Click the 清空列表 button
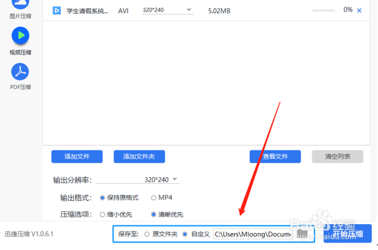The image size is (378, 250). 338,157
